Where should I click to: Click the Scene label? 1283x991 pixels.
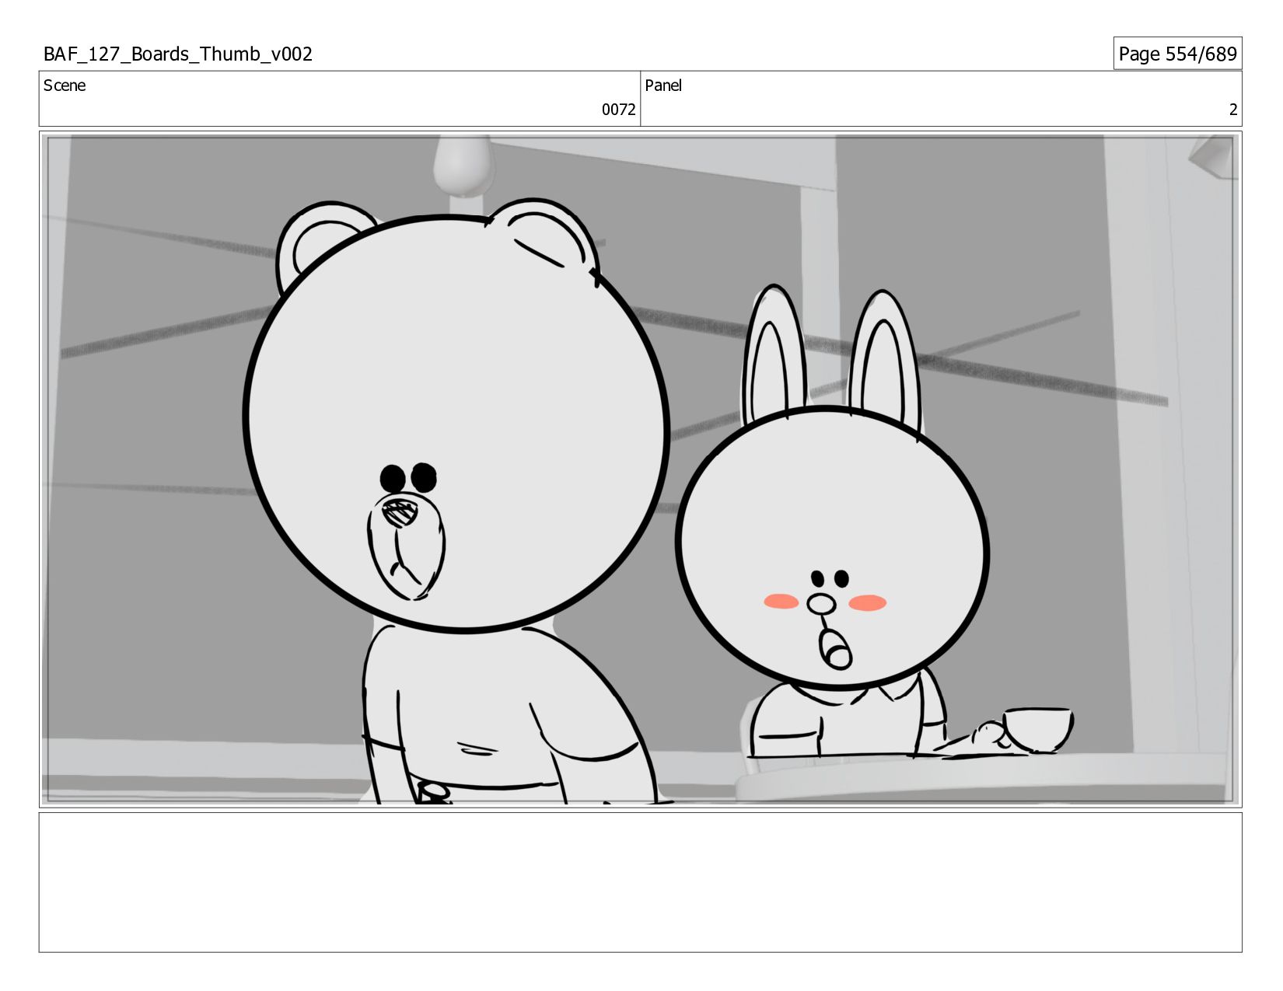(65, 85)
